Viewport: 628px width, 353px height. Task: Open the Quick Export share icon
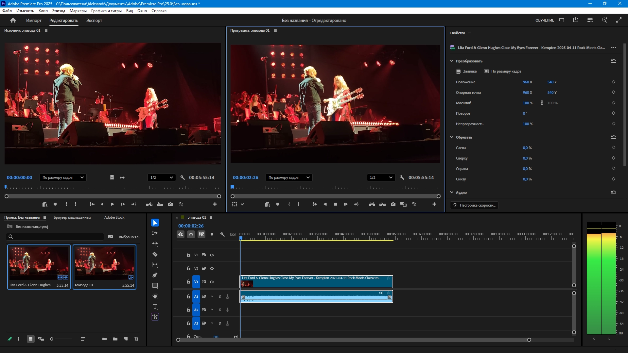coord(575,20)
